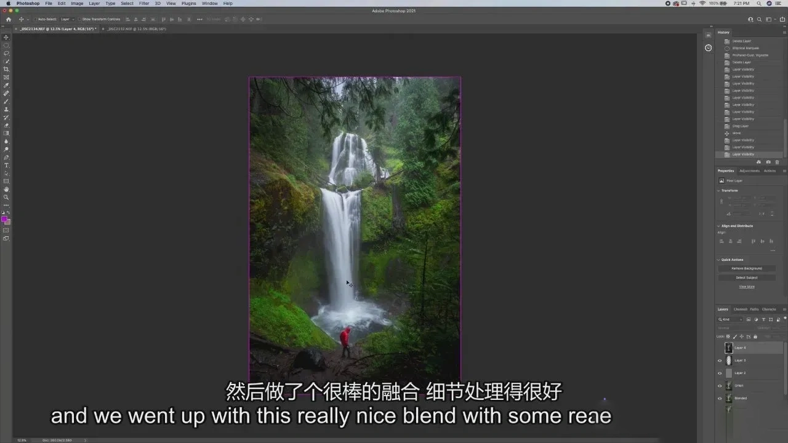Collapse the Align and Distribute section
This screenshot has height=443, width=788.
719,226
